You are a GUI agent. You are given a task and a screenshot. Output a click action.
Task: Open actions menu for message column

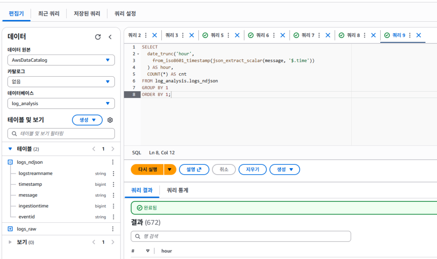click(114, 195)
